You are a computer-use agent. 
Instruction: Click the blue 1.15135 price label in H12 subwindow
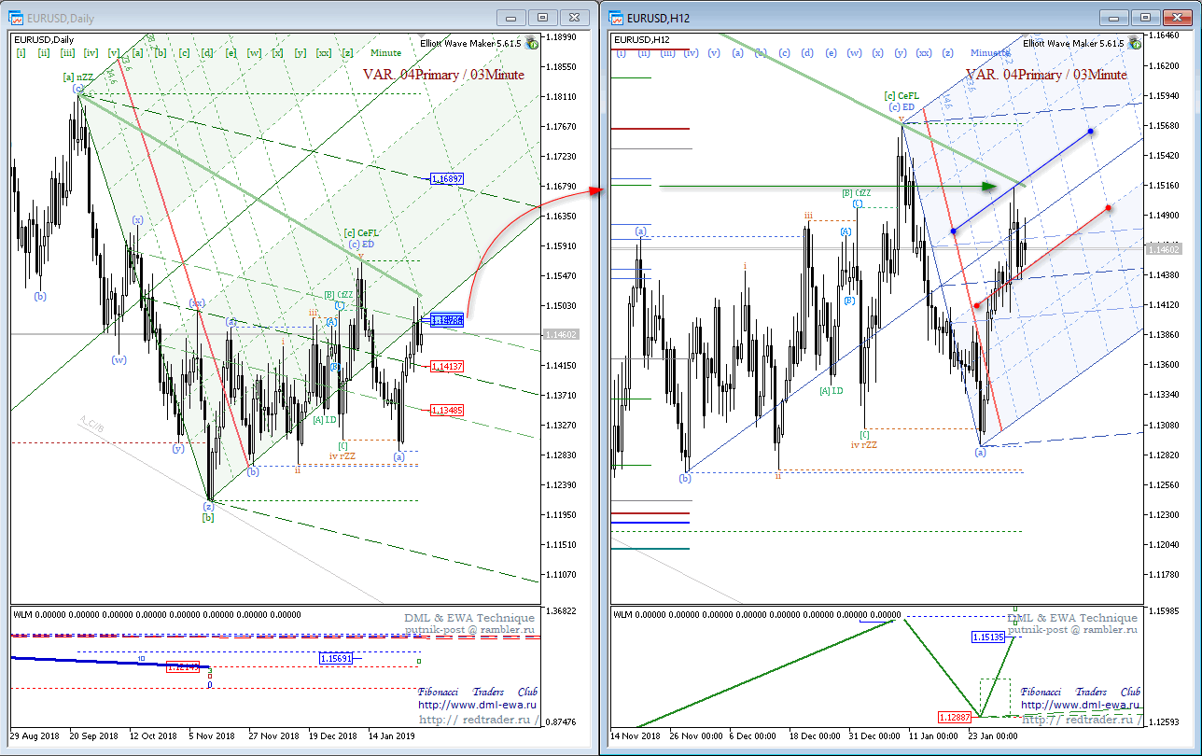coord(988,637)
